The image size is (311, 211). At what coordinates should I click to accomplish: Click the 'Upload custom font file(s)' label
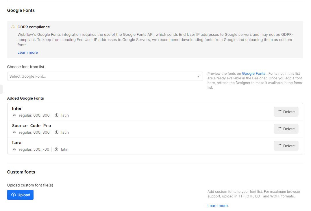[x=30, y=185]
